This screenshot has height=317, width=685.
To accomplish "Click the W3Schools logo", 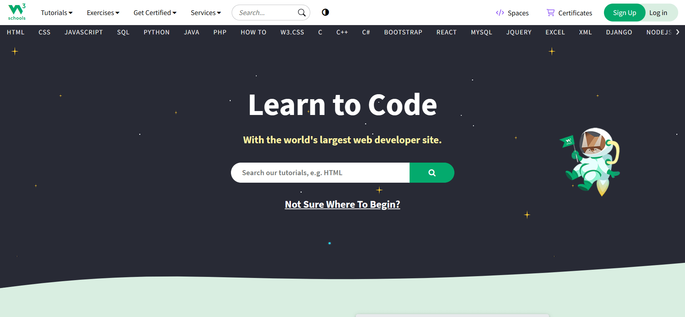I will (17, 12).
